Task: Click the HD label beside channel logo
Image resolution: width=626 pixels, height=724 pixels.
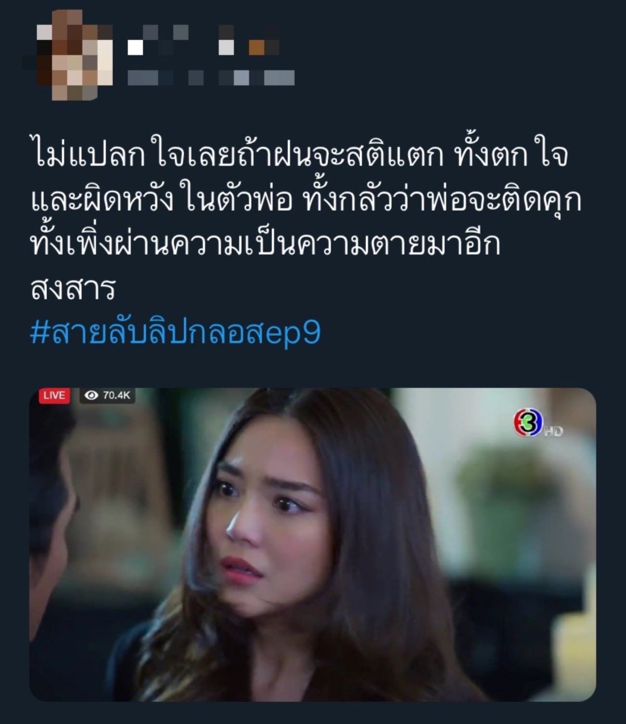Action: pyautogui.click(x=553, y=432)
